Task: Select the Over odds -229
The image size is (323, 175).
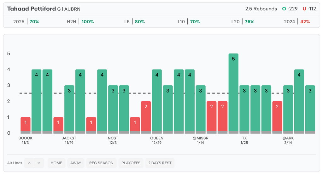Action: pos(290,9)
